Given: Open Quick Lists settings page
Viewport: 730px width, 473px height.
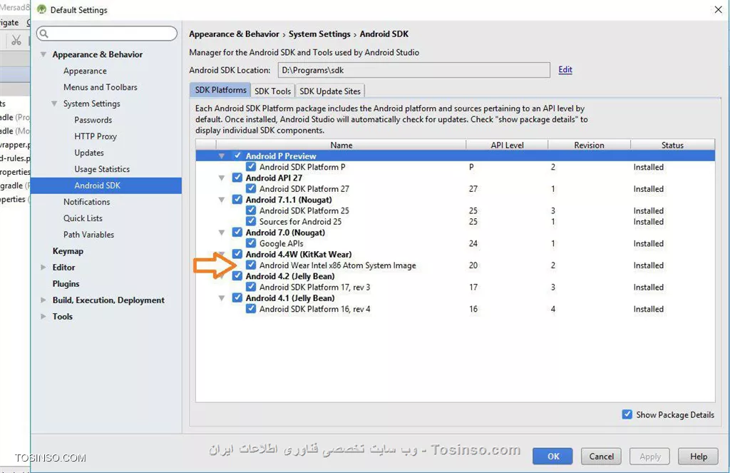Looking at the screenshot, I should click(x=83, y=218).
